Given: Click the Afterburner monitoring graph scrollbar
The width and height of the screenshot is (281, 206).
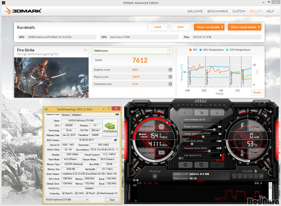Looking at the screenshot, I should coord(270,192).
